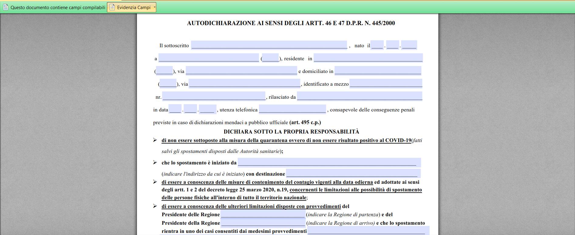Click the 'residente in' city field

tap(368, 58)
